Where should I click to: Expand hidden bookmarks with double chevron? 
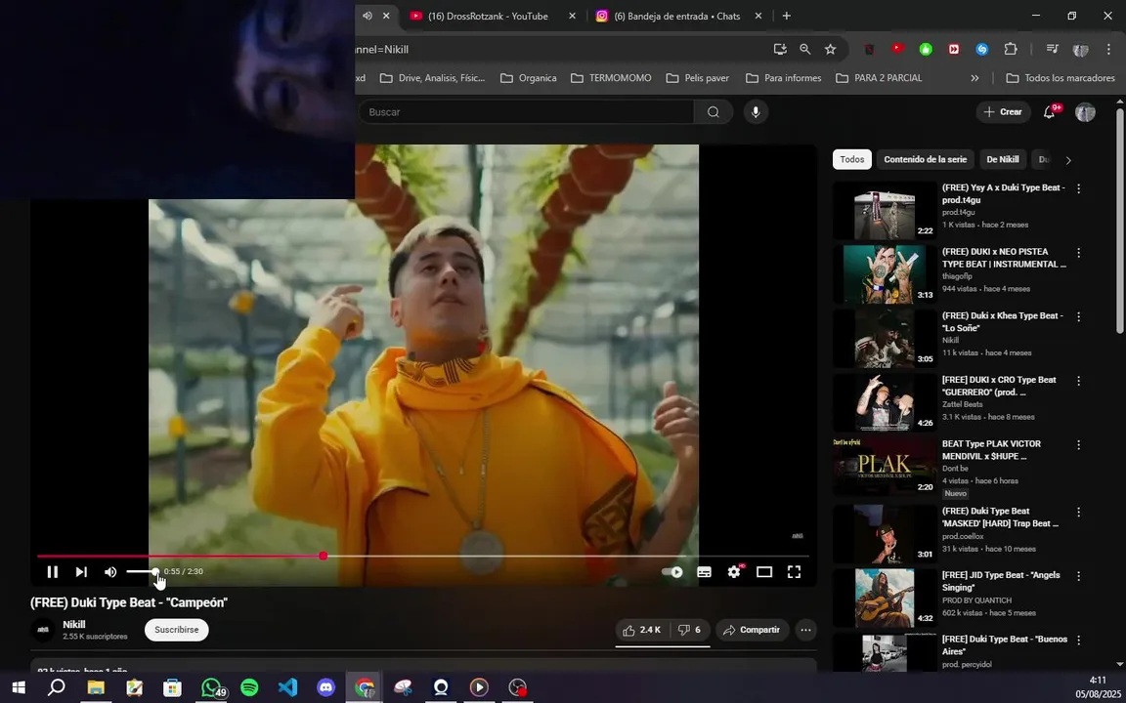[974, 78]
